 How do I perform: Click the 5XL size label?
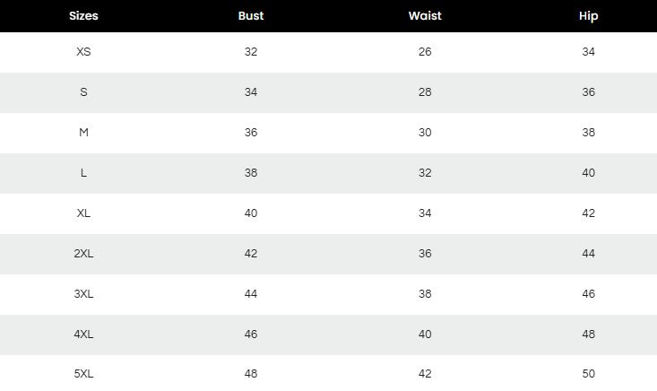[x=83, y=374]
